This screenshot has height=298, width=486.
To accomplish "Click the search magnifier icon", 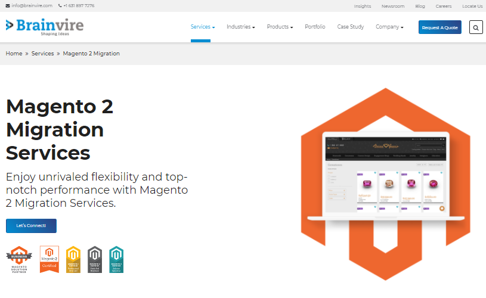I will (476, 27).
